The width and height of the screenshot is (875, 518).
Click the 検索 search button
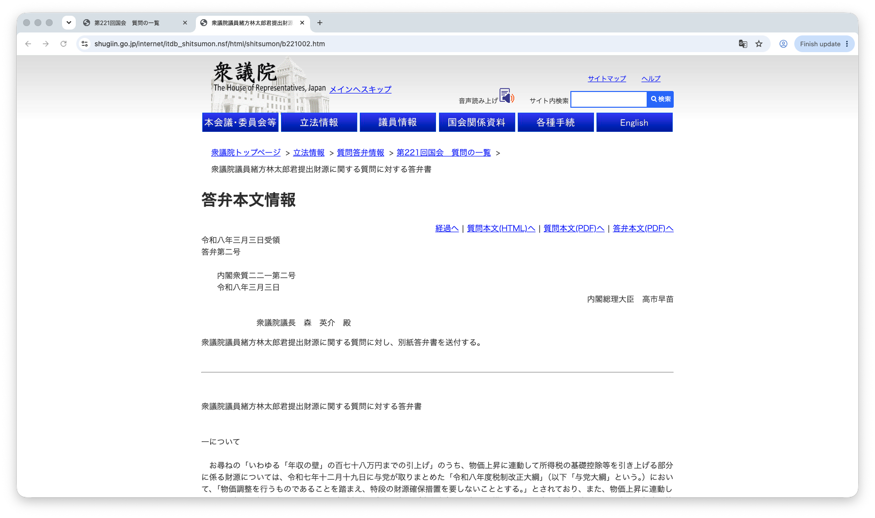coord(660,99)
